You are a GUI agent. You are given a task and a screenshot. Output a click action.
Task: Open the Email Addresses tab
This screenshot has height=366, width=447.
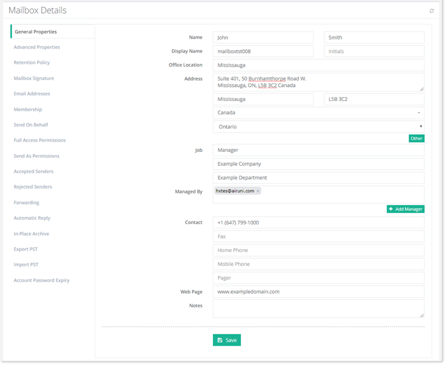pos(32,94)
